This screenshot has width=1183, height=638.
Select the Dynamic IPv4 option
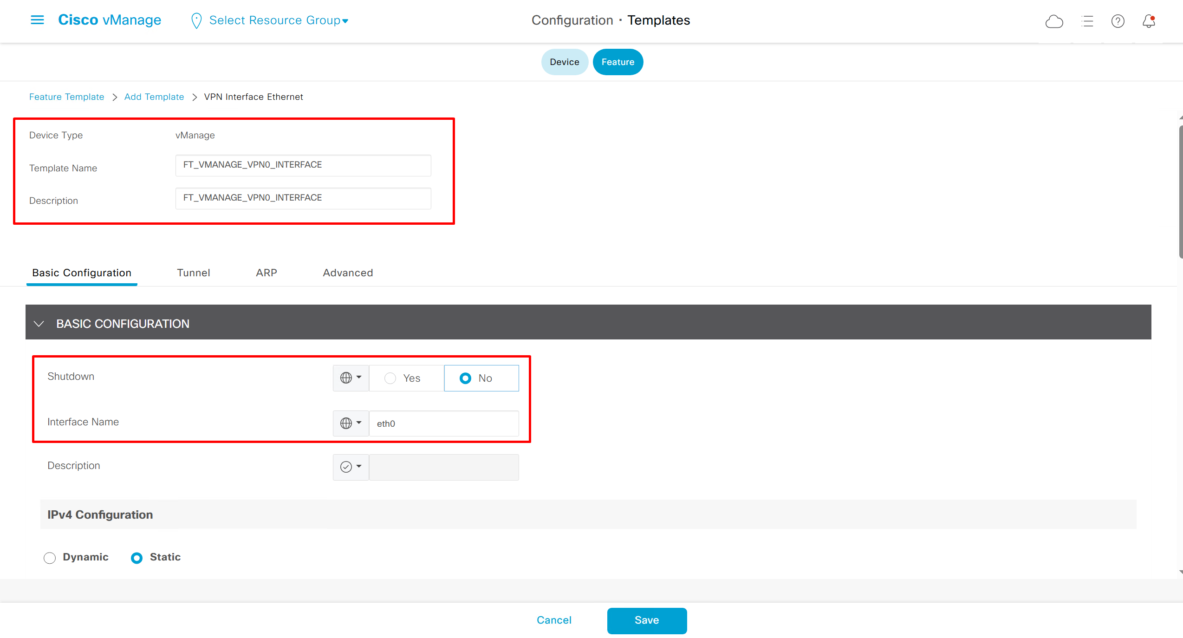click(x=50, y=558)
